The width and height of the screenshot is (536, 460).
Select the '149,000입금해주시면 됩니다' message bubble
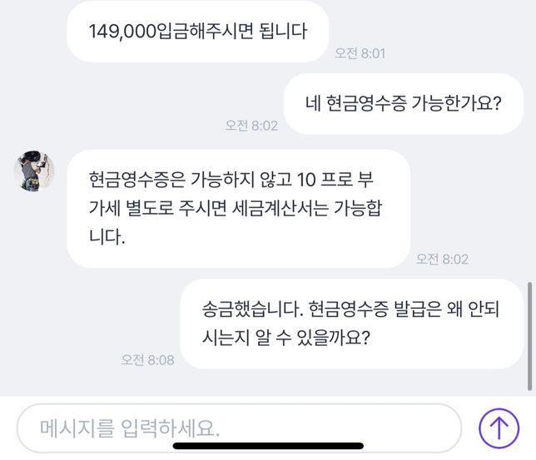tap(197, 32)
